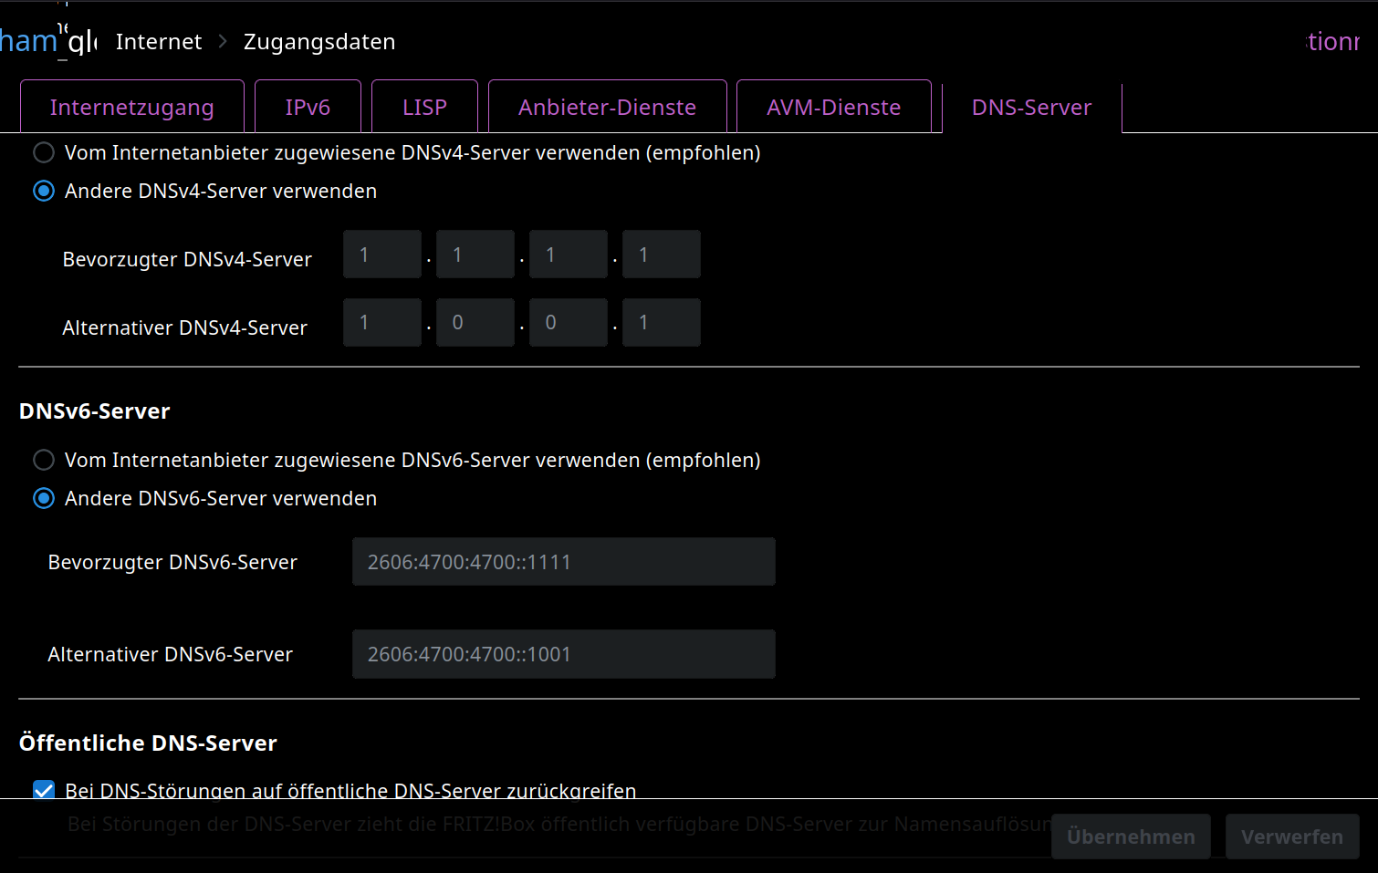The image size is (1378, 873).
Task: Focus the Alternativer DNSv6-Server field
Action: [x=563, y=654]
